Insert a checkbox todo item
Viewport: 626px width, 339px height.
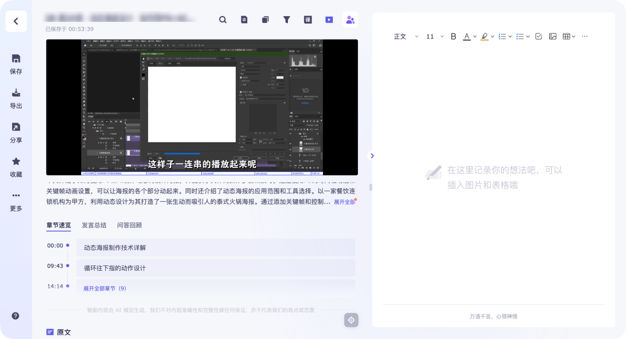[x=539, y=37]
